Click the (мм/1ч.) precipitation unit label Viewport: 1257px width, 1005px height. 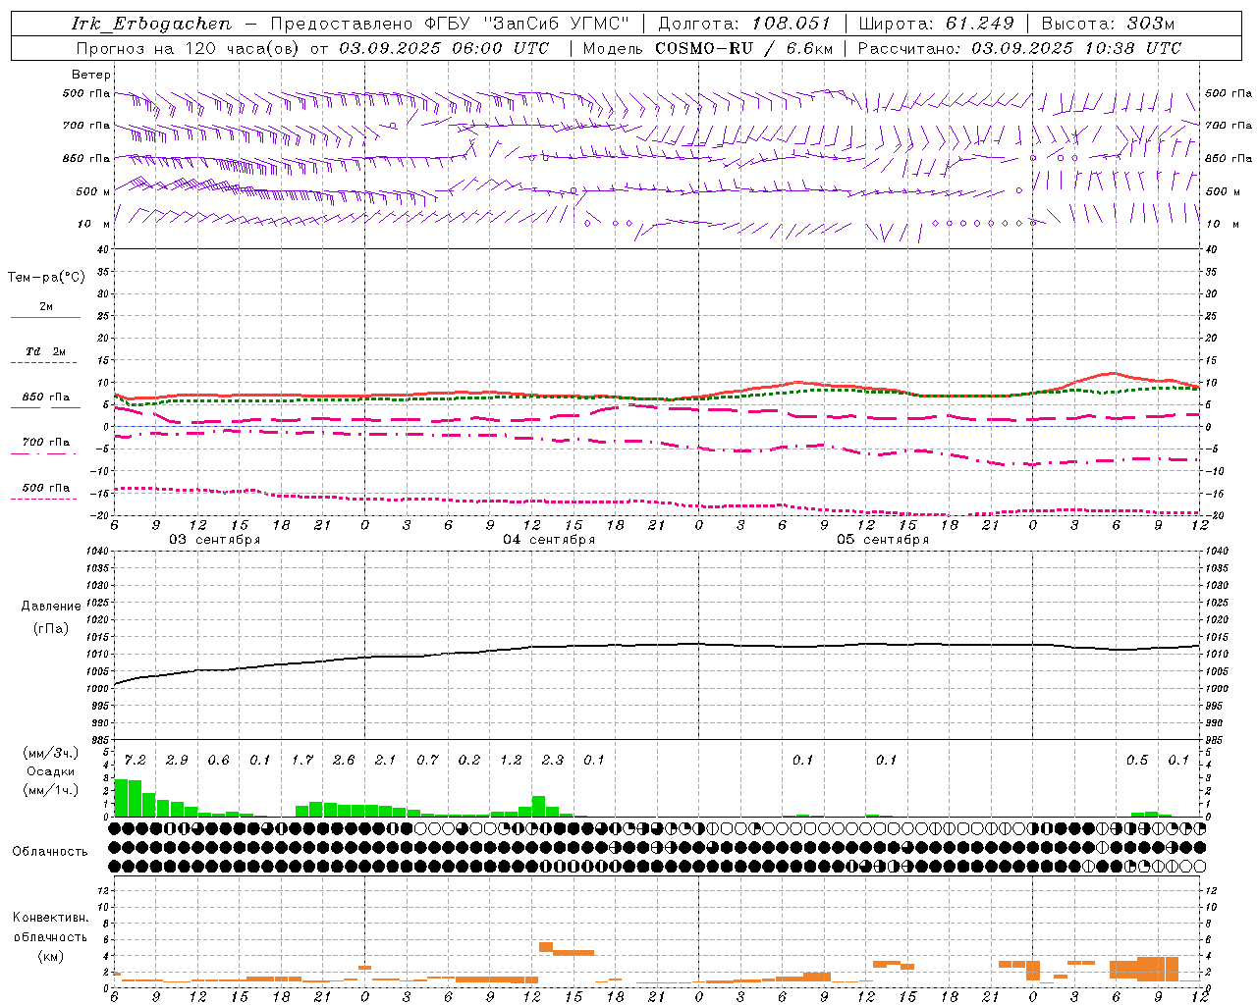click(x=50, y=790)
